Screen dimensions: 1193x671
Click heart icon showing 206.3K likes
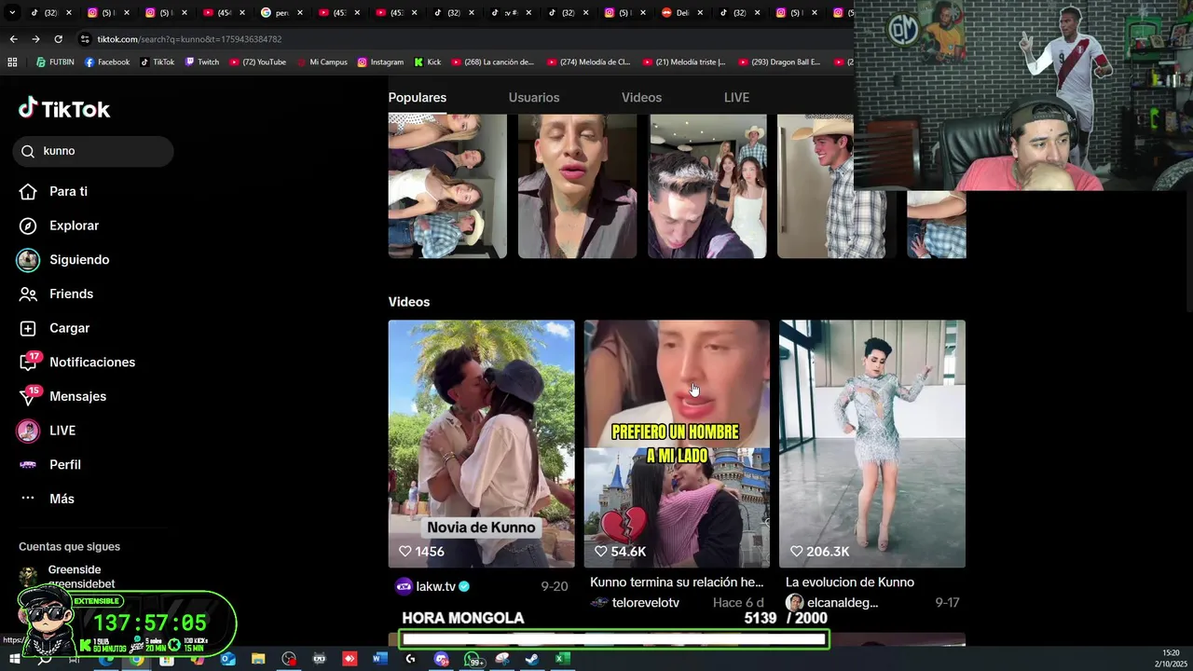(797, 552)
